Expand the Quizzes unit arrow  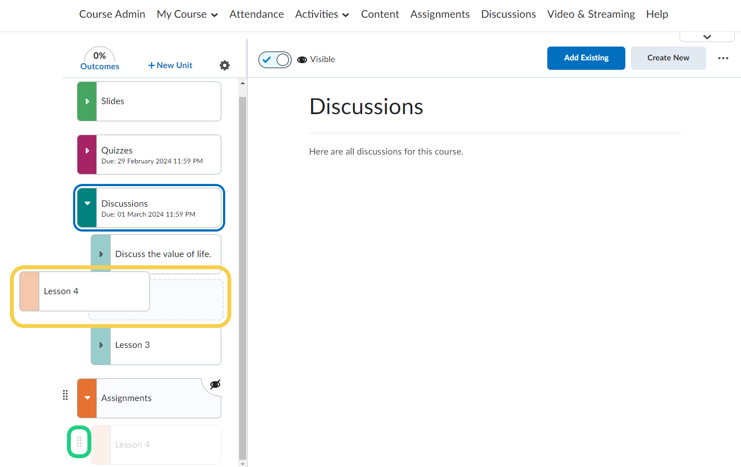pyautogui.click(x=87, y=151)
